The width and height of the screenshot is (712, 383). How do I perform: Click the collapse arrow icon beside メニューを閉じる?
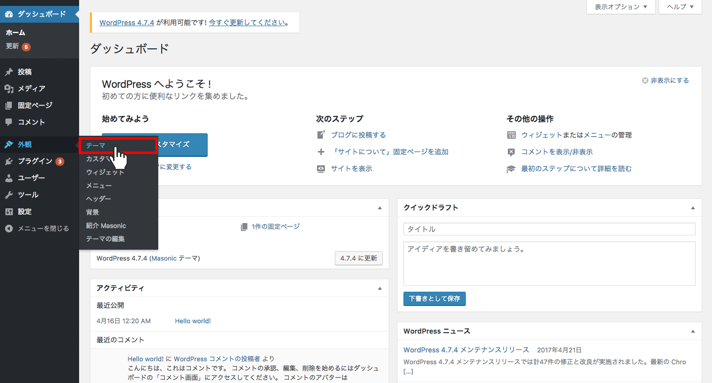click(x=9, y=229)
